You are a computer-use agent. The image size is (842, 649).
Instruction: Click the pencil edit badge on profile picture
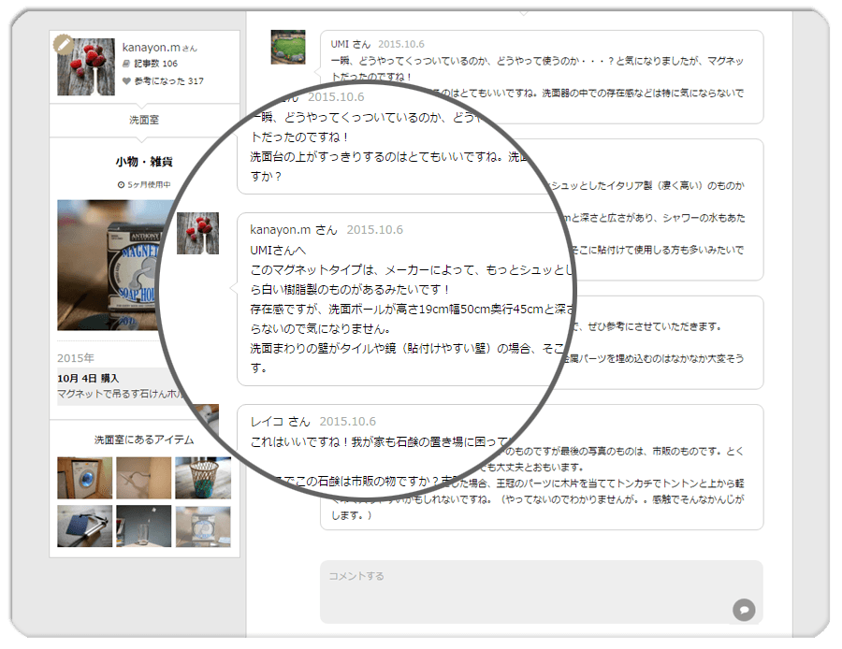(x=64, y=44)
